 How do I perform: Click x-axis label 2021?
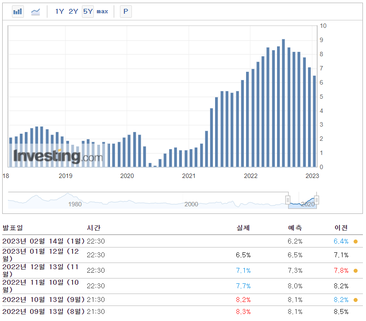(189, 176)
